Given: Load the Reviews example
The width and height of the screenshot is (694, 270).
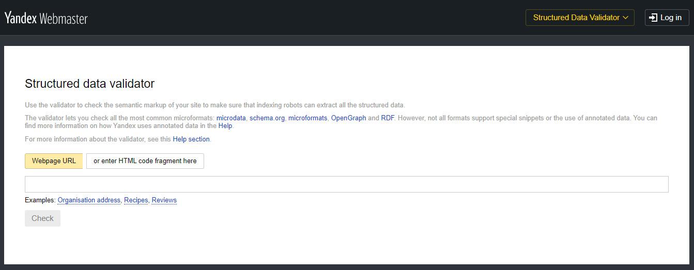Looking at the screenshot, I should click(164, 200).
